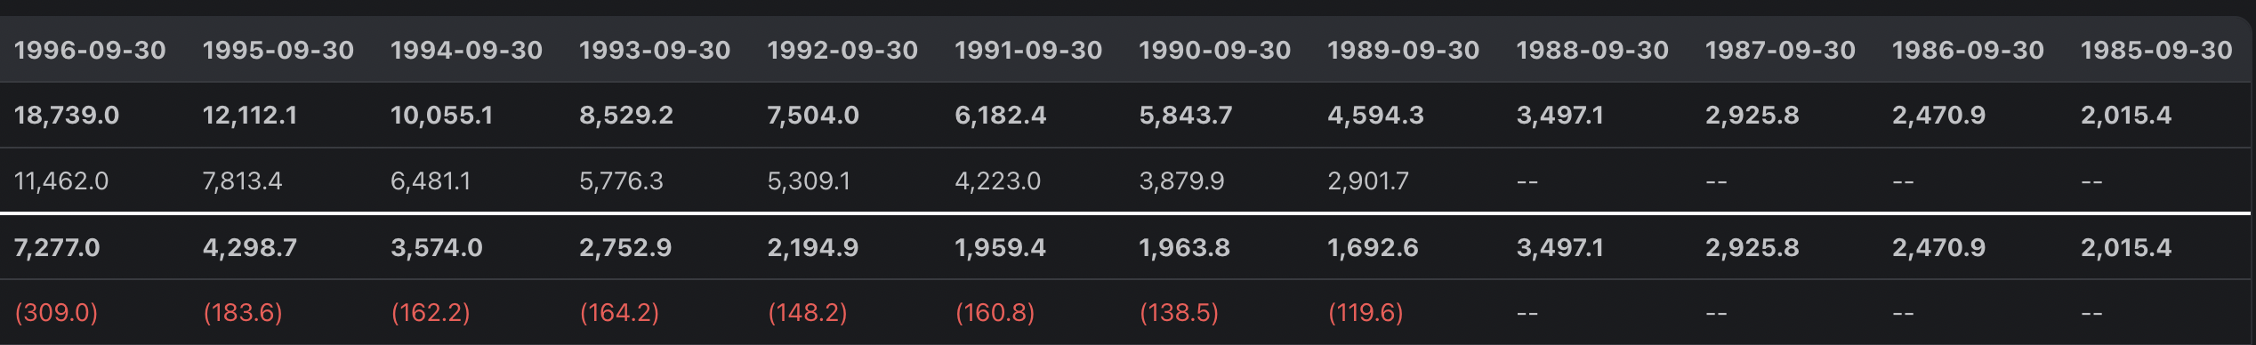2256x345 pixels.
Task: Select the 1994-09-30 column header
Action: [466, 50]
